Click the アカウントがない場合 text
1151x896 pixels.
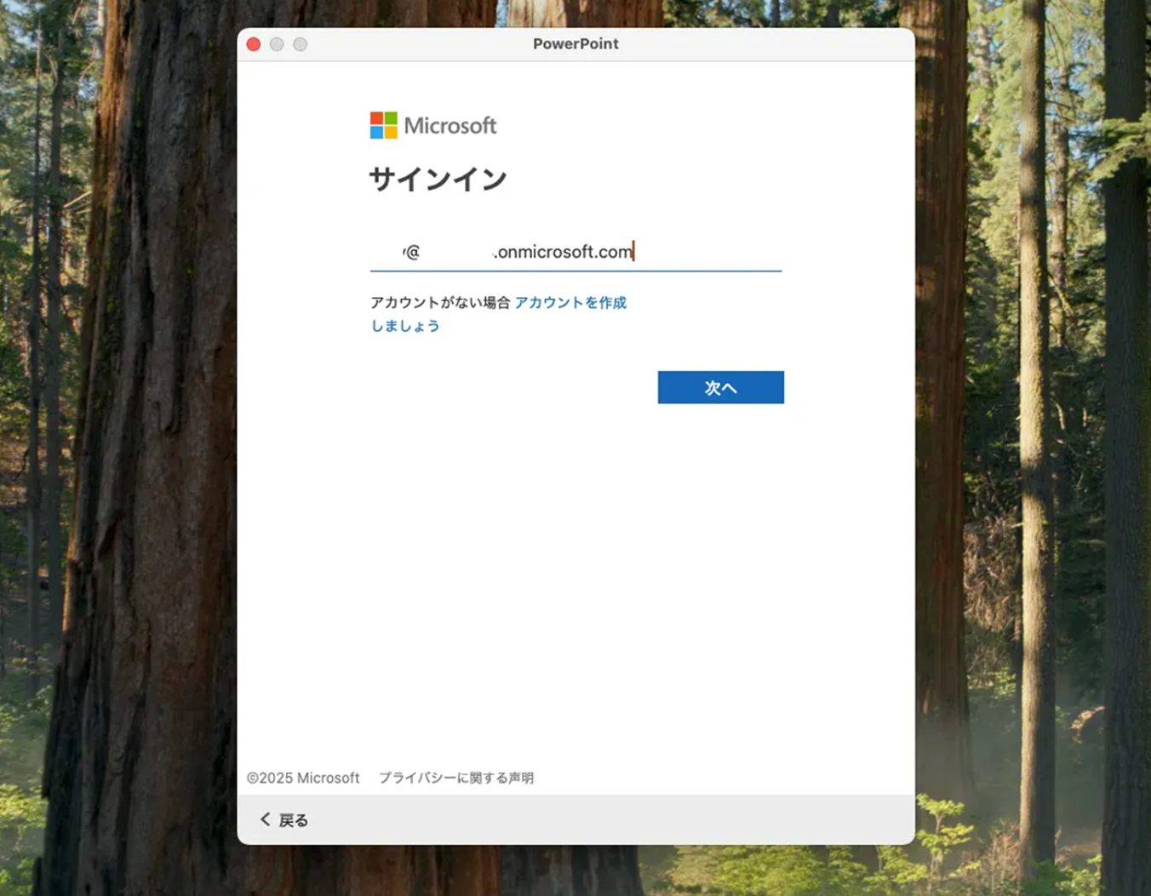pos(440,303)
